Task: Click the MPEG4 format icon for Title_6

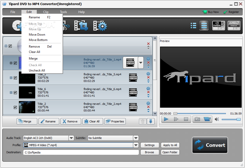Action: 133,92
